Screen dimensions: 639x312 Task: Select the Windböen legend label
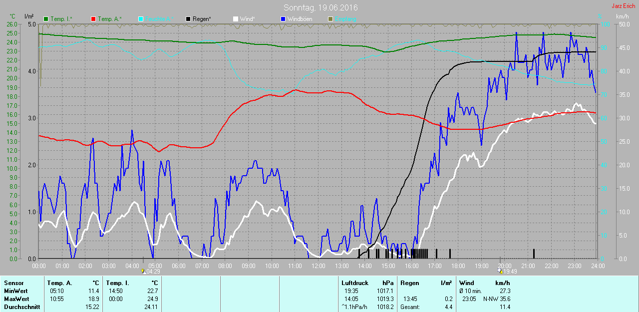click(x=300, y=19)
